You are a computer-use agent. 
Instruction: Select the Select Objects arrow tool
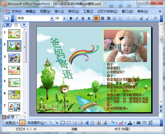[22, 123]
